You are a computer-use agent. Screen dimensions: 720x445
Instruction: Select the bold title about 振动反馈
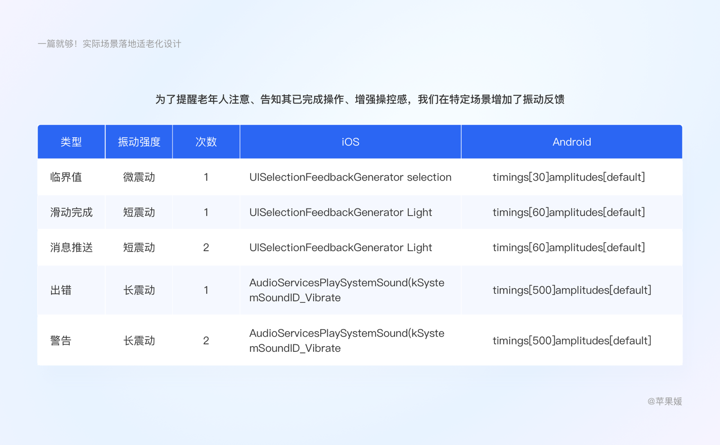pyautogui.click(x=360, y=99)
